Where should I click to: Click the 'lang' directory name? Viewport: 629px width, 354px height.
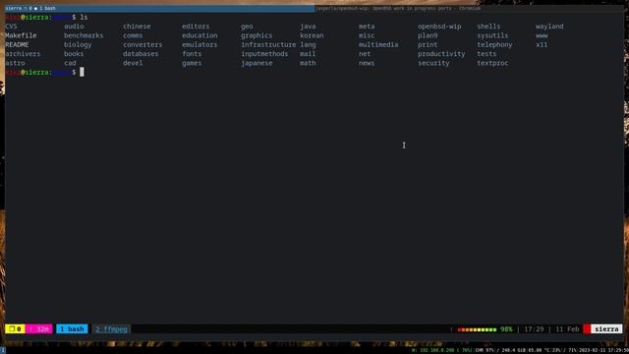308,45
